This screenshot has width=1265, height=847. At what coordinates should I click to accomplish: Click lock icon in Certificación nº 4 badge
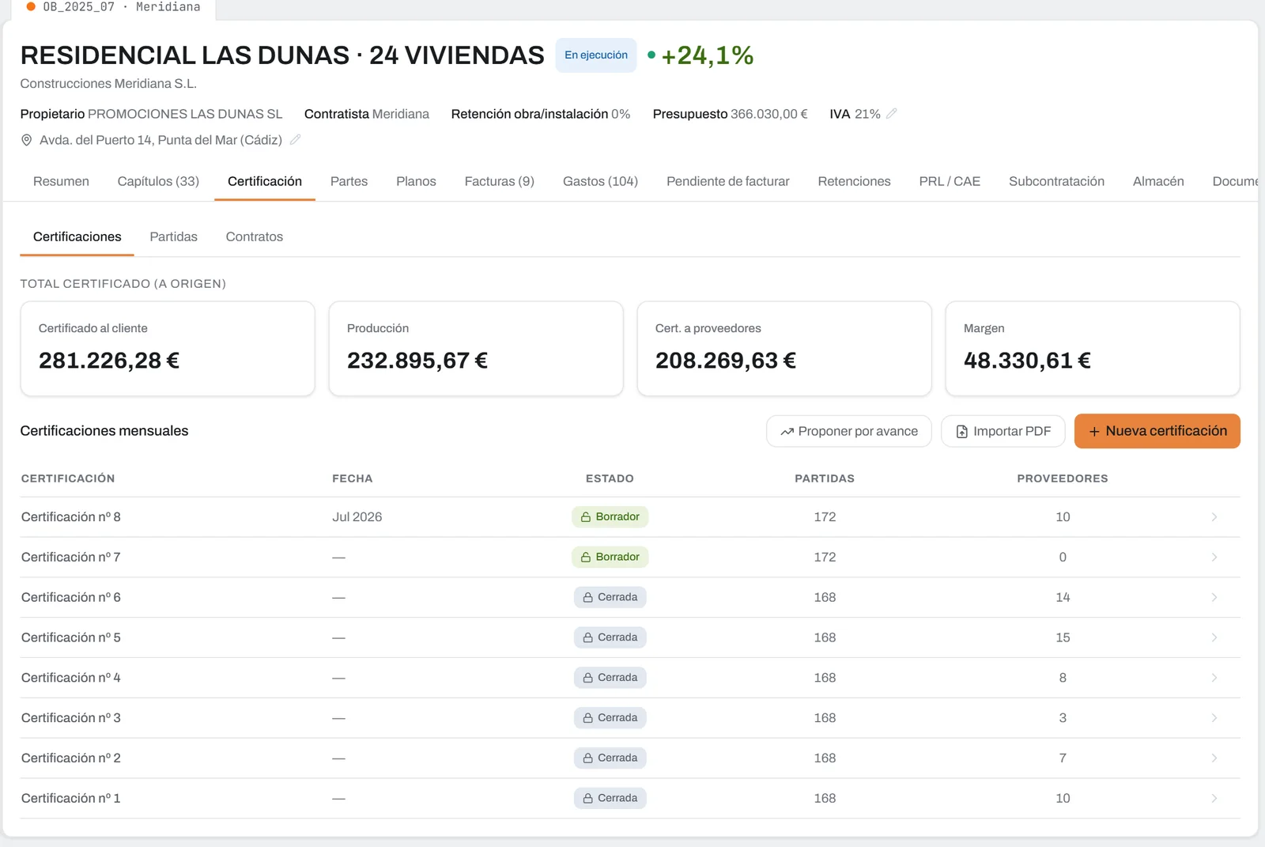click(x=588, y=679)
